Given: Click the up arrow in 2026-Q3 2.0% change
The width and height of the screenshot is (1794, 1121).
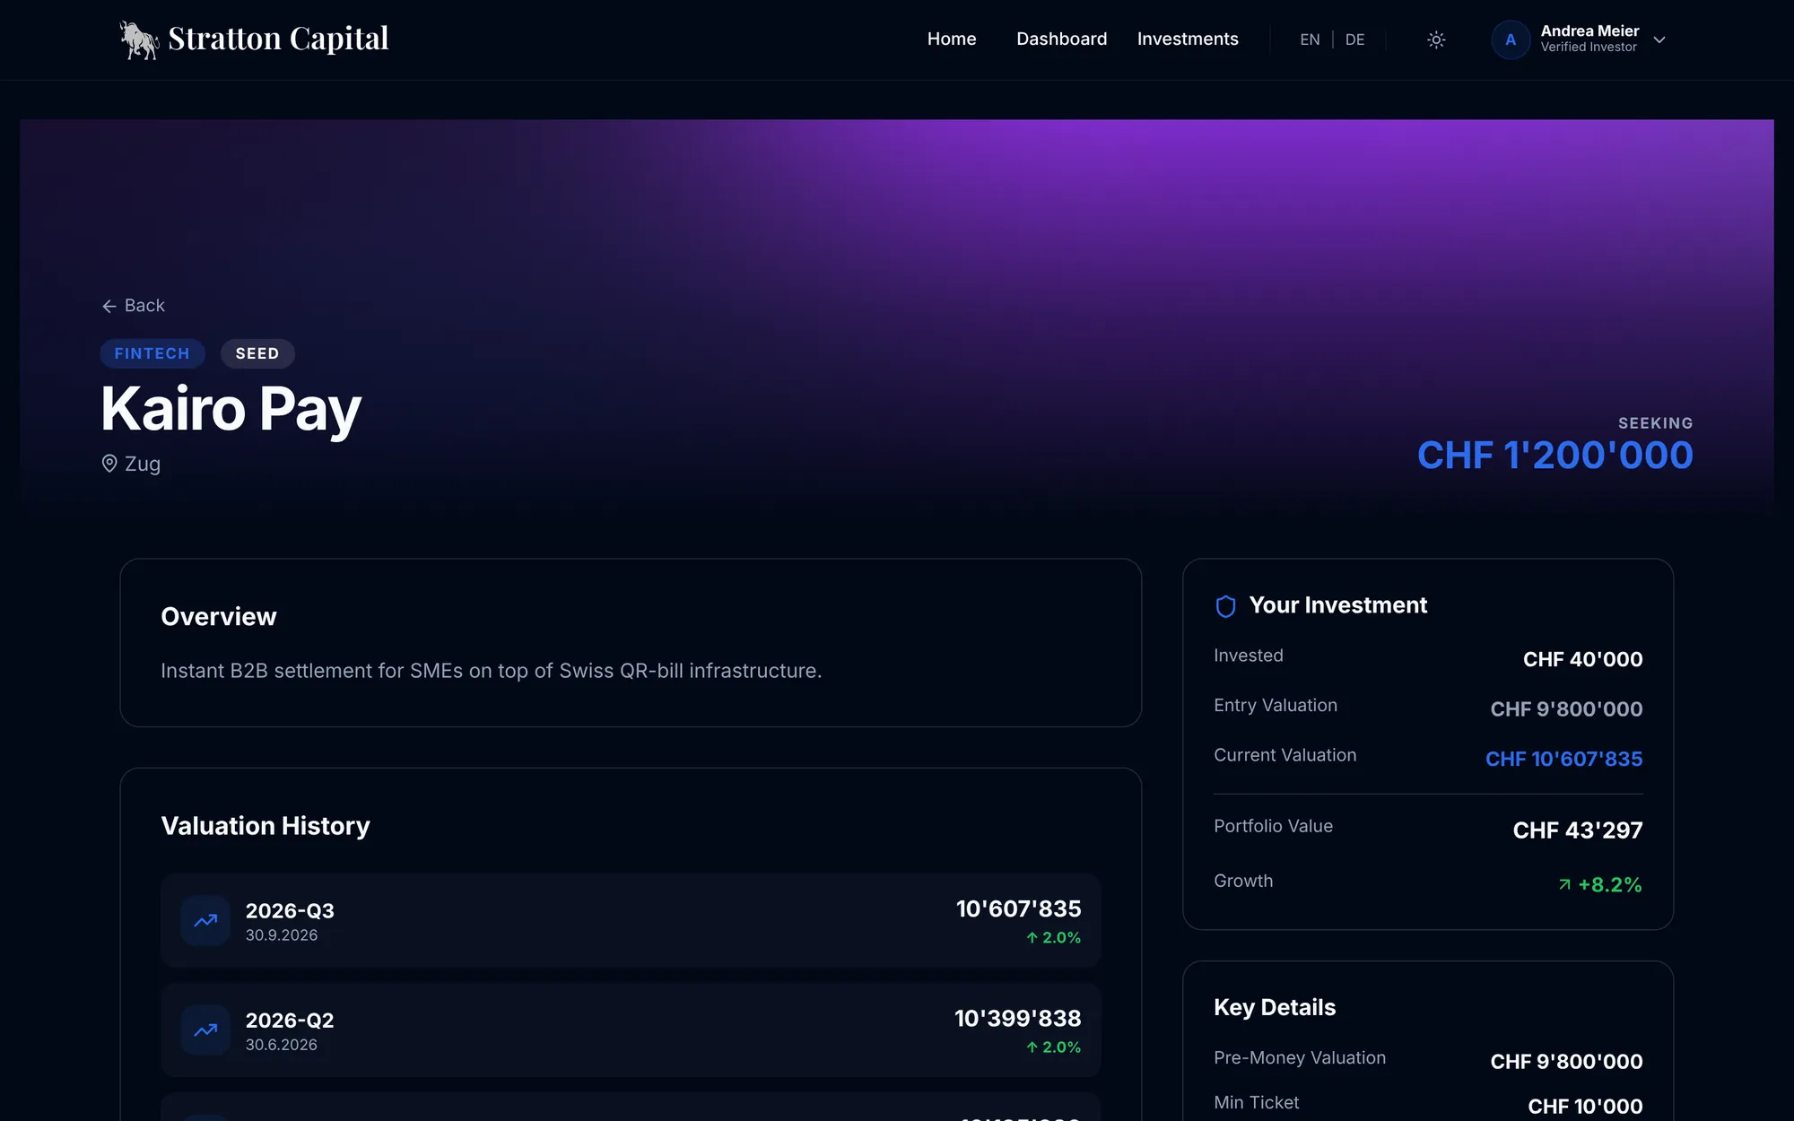Looking at the screenshot, I should click(1032, 937).
